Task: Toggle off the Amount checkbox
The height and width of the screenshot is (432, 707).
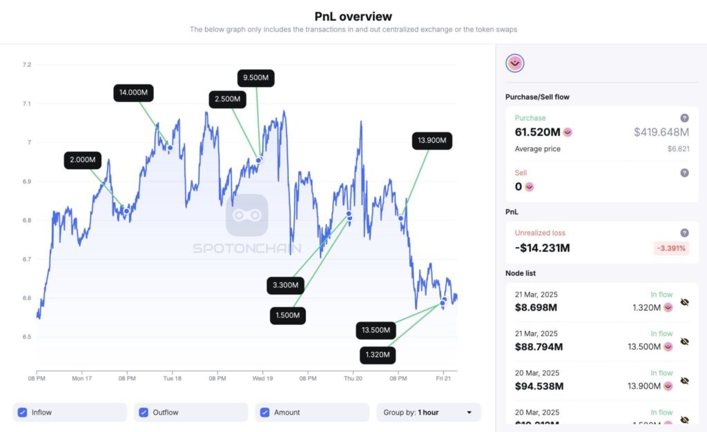Action: [264, 412]
